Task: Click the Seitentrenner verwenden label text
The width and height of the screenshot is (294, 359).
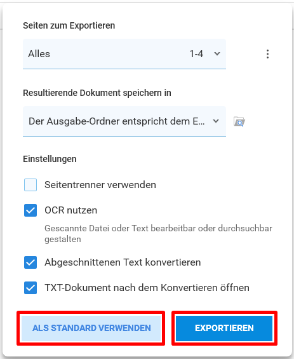Action: point(100,185)
